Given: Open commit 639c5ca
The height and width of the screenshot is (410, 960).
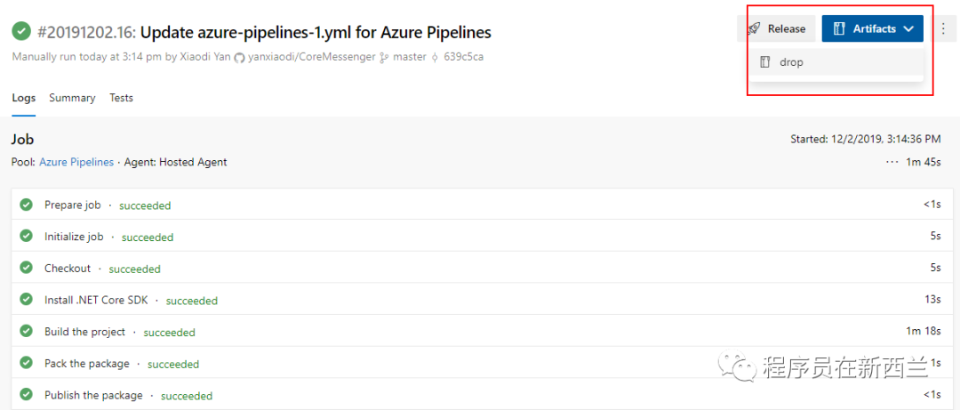Looking at the screenshot, I should click(463, 58).
